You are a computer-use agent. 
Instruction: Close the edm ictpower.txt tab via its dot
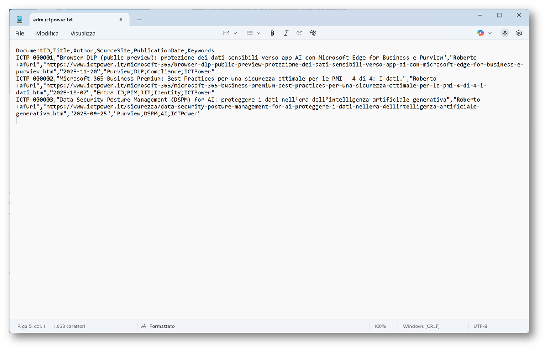(x=121, y=19)
